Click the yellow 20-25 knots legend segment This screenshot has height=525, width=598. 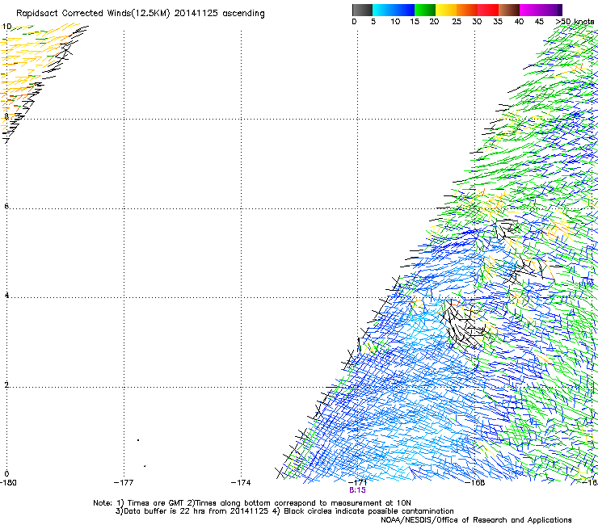[446, 10]
